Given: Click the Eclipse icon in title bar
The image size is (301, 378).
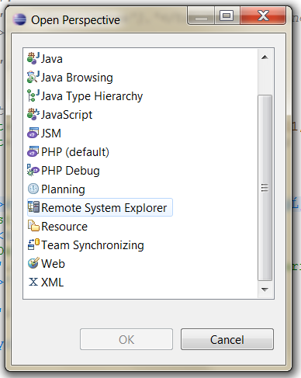Looking at the screenshot, I should click(x=19, y=19).
